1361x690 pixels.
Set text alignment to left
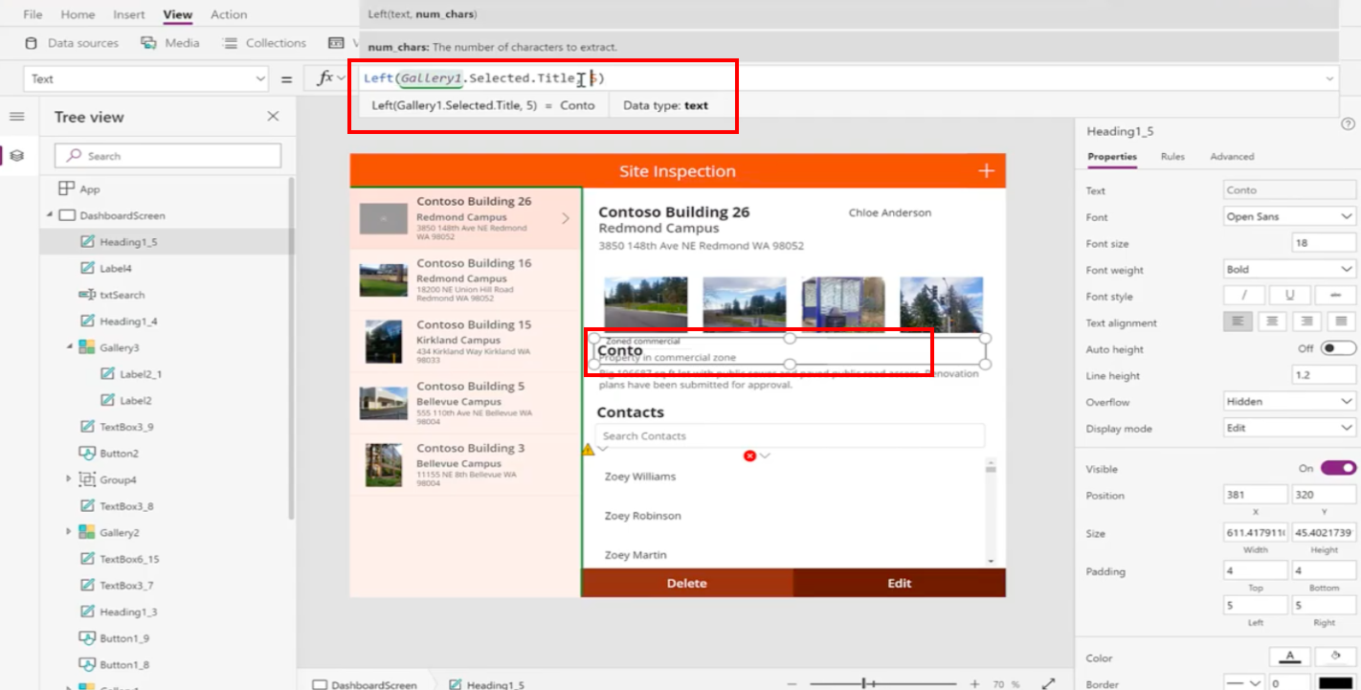1238,323
